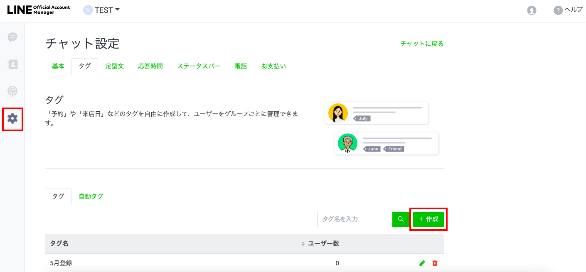Delete the 5月登録 tag via trash icon

click(x=435, y=263)
